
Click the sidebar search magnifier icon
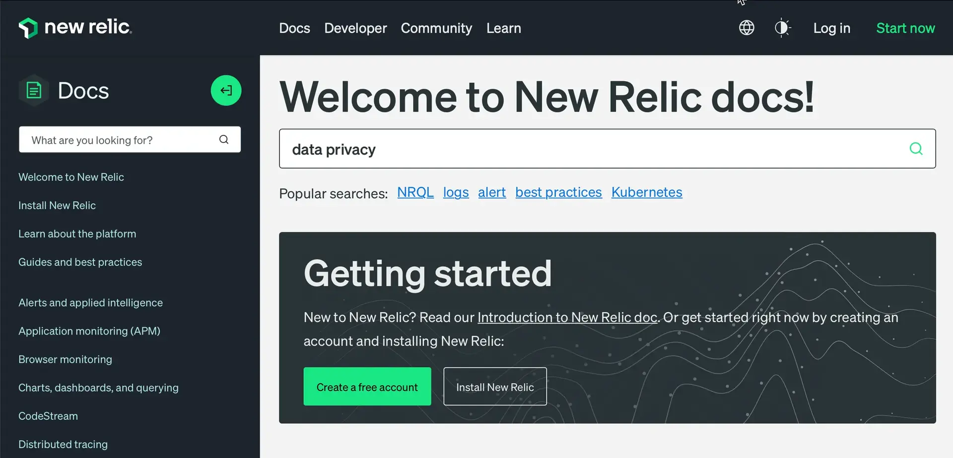point(224,140)
